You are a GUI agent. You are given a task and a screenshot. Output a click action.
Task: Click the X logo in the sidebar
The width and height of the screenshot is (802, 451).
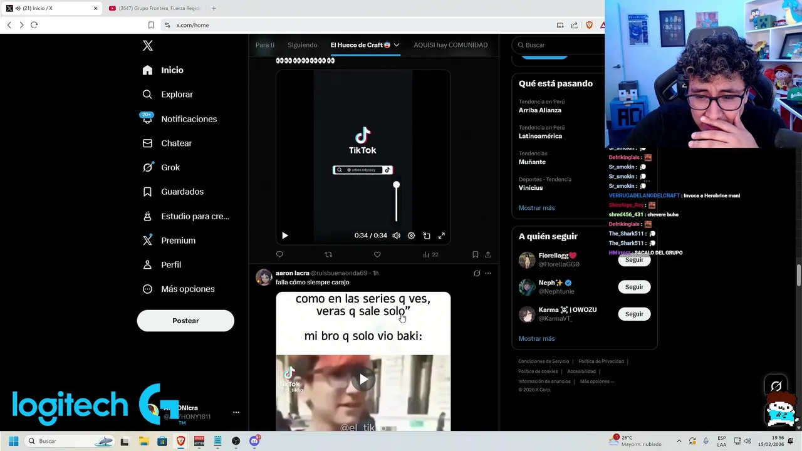click(148, 46)
